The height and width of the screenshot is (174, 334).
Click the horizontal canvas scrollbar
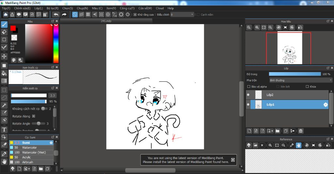tap(150, 170)
